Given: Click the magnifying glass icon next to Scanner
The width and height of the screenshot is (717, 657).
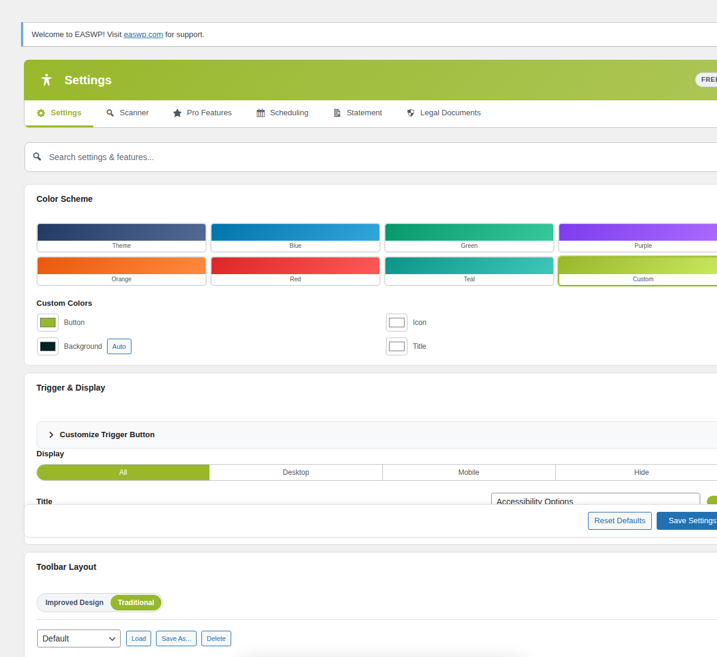Looking at the screenshot, I should [x=110, y=112].
